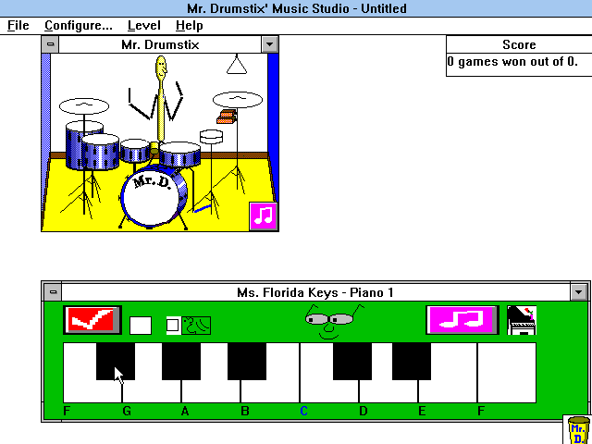Hit the triangle hanging in drum room
Image resolution: width=592 pixels, height=444 pixels.
237,65
